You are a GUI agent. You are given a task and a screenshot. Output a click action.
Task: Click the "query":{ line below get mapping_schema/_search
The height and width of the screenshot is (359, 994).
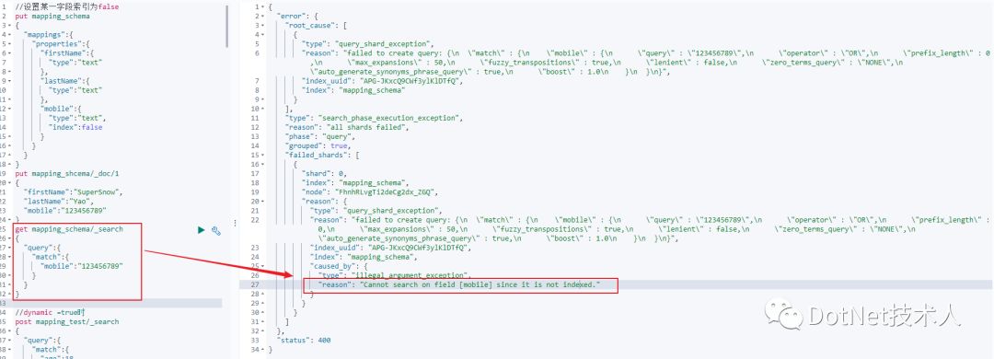click(41, 248)
